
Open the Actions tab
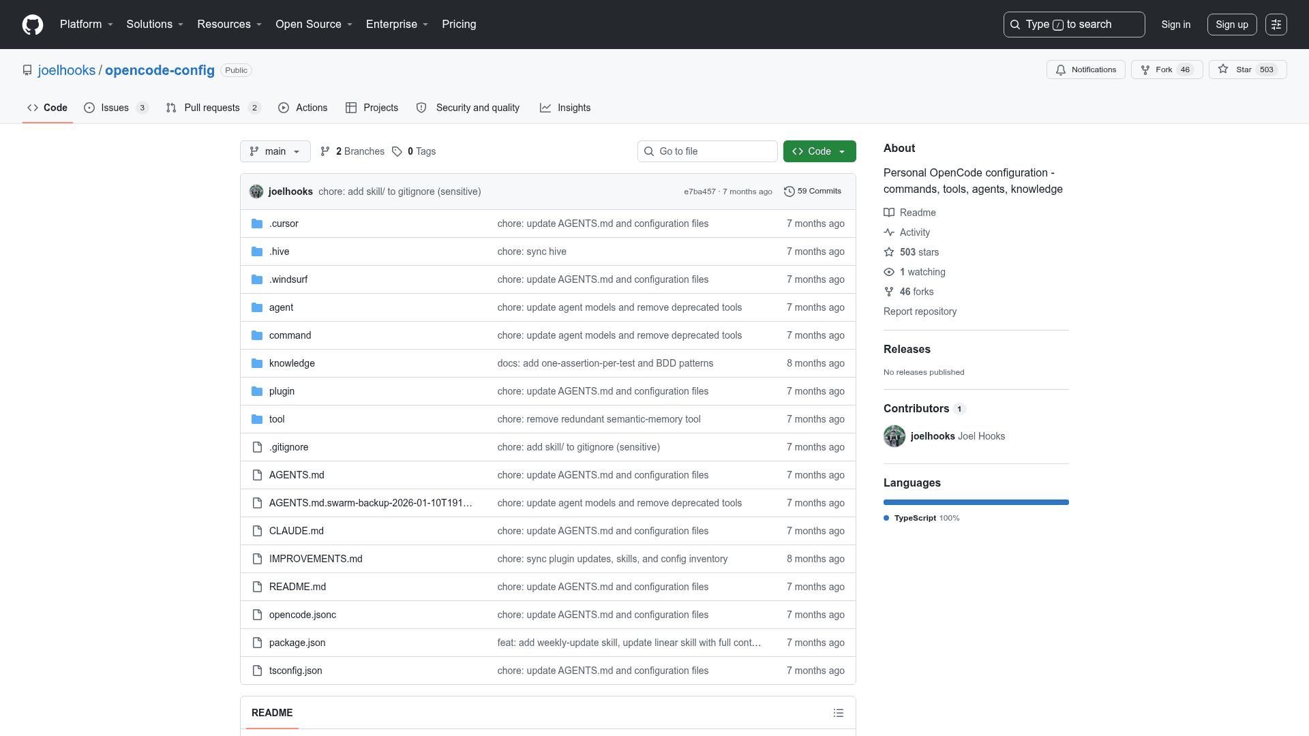tap(303, 108)
